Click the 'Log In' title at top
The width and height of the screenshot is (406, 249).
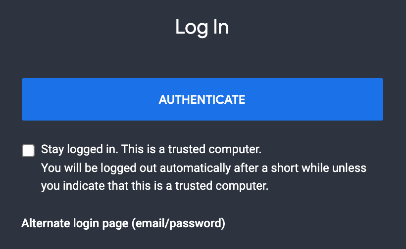pyautogui.click(x=202, y=27)
